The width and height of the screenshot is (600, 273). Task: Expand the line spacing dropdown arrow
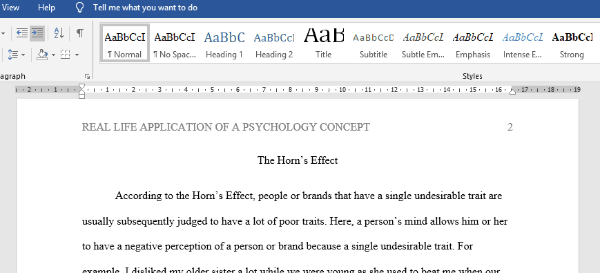pos(23,55)
